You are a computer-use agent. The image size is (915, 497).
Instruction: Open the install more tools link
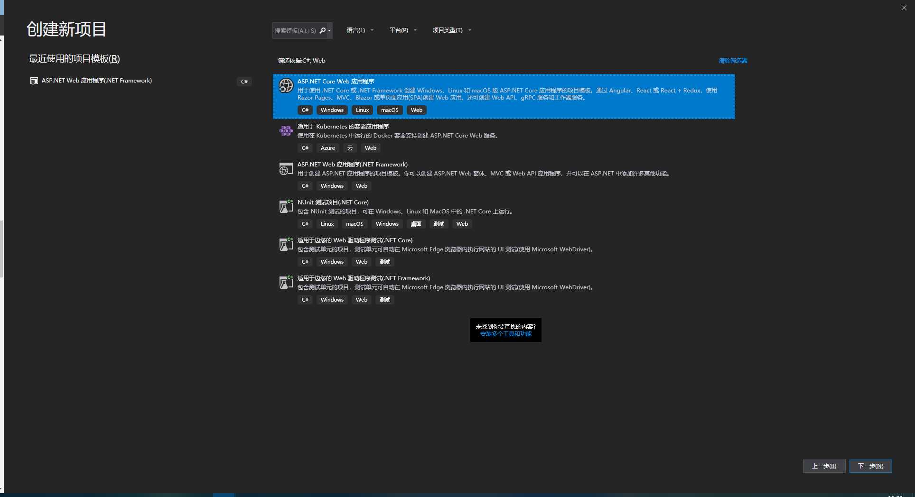tap(505, 334)
